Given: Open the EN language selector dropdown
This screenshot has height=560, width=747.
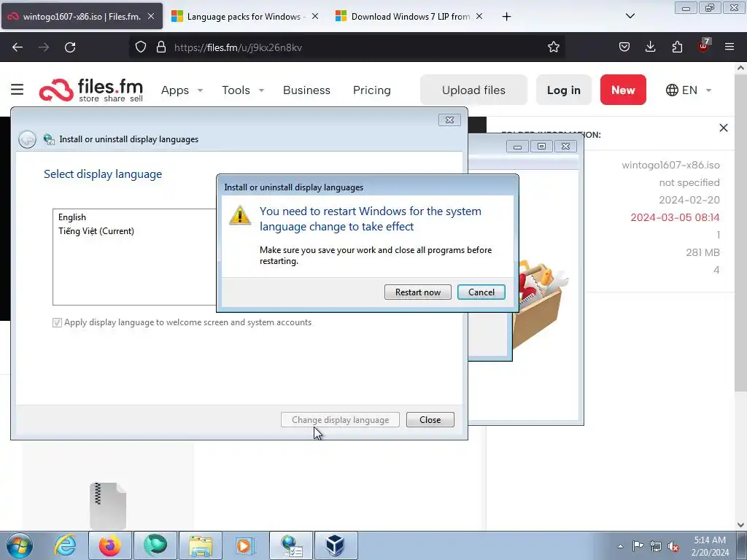Looking at the screenshot, I should 689,90.
